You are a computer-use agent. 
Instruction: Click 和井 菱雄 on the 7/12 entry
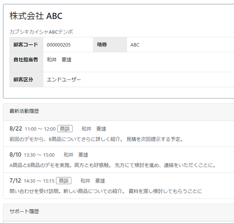click(93, 181)
